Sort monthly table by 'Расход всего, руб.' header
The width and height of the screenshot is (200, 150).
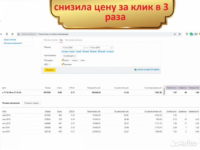click(94, 111)
